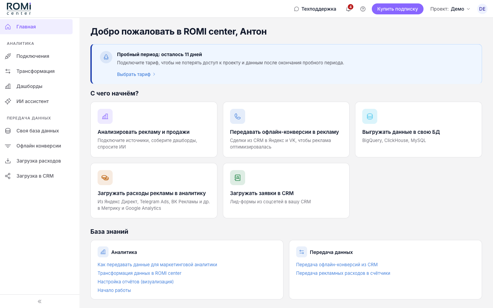Open Начало работы article

[114, 290]
